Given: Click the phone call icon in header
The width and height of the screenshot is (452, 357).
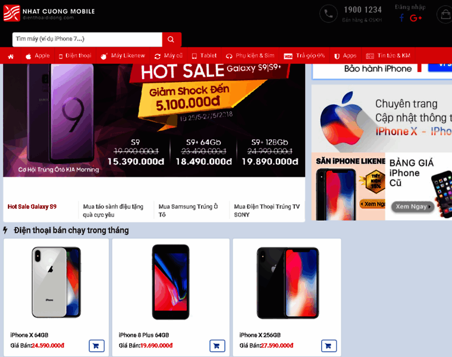Looking at the screenshot, I should point(328,14).
